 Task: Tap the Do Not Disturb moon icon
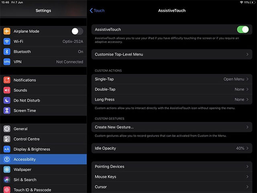click(x=7, y=100)
